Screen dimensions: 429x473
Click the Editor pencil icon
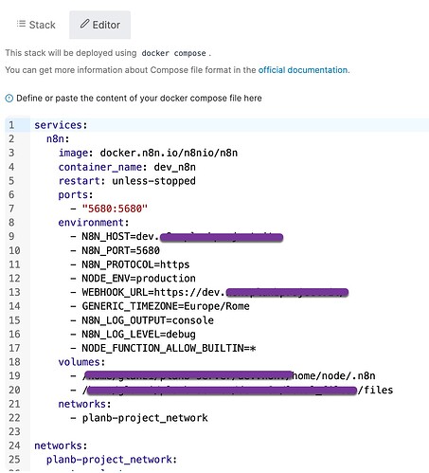tap(84, 24)
